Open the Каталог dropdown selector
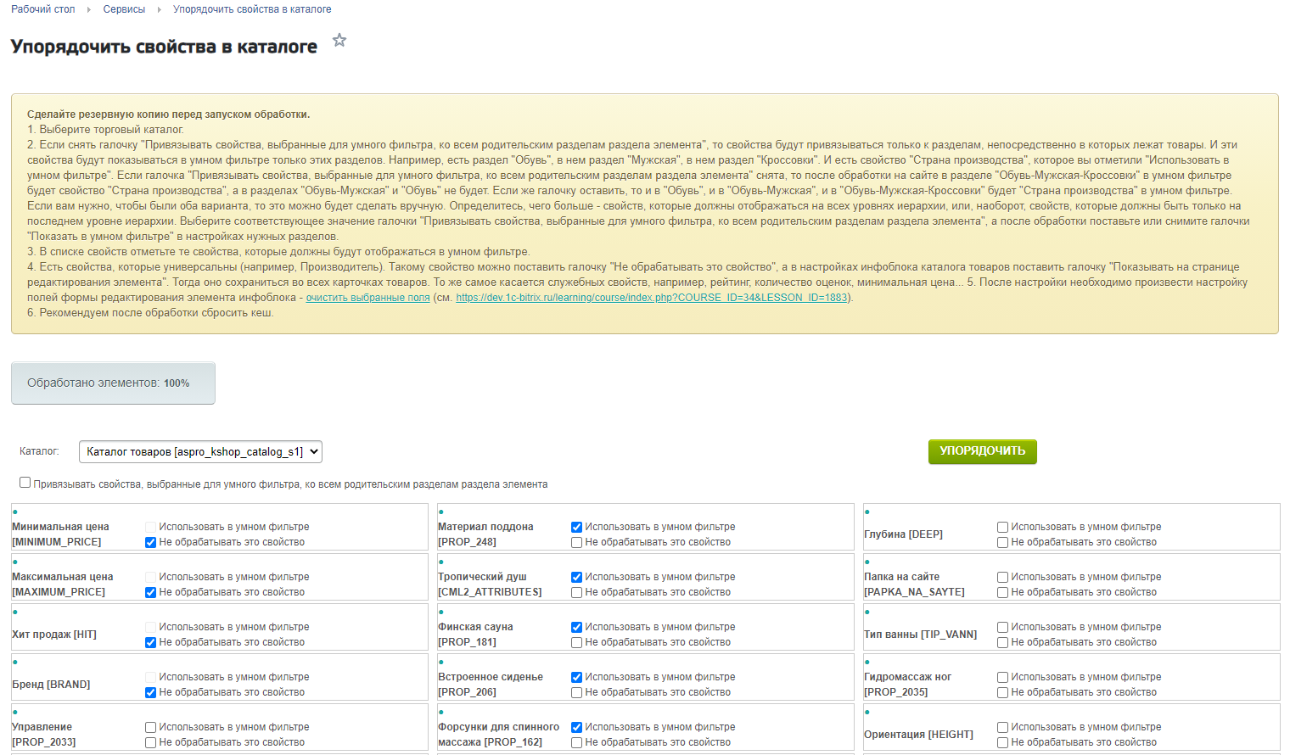 coord(200,452)
